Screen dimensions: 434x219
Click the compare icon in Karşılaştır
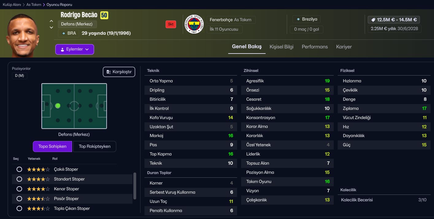coord(109,72)
